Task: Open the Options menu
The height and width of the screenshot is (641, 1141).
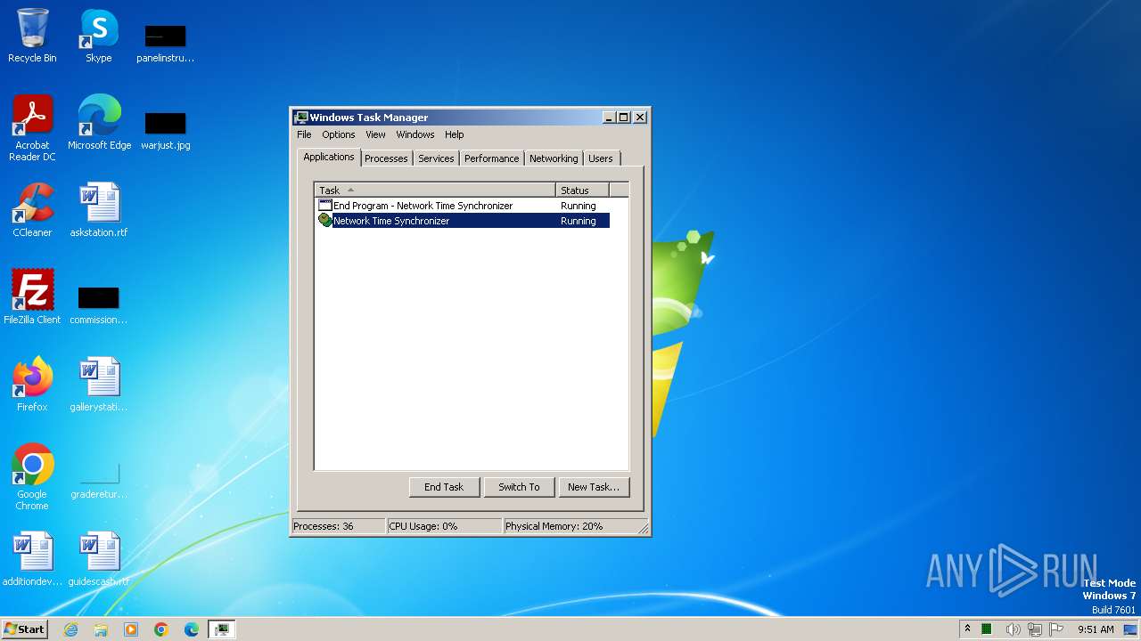Action: [x=339, y=134]
